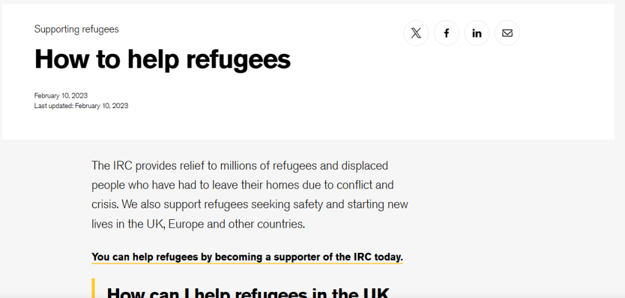Share the article on Facebook

point(447,33)
